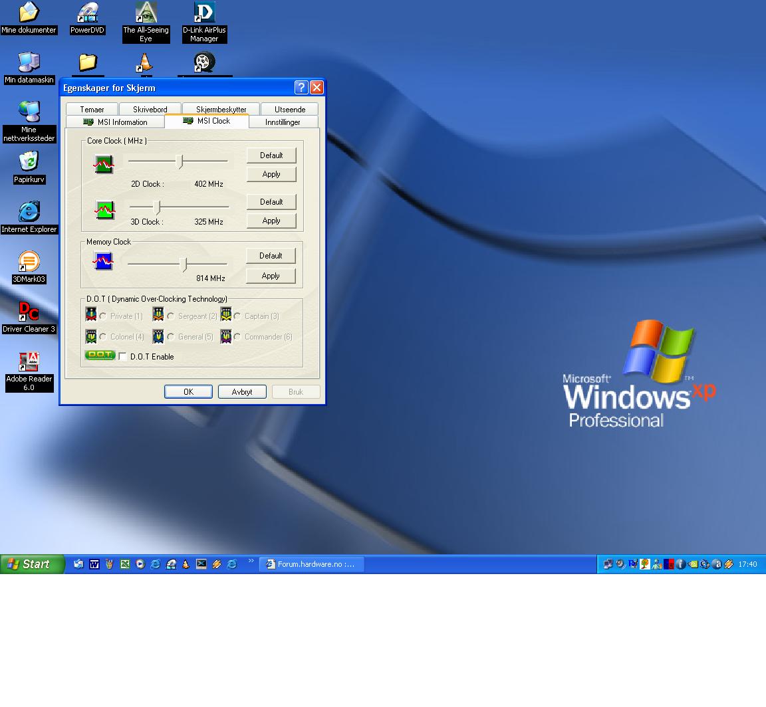The width and height of the screenshot is (766, 707).
Task: Click the dialog's question mark help button
Action: point(301,88)
